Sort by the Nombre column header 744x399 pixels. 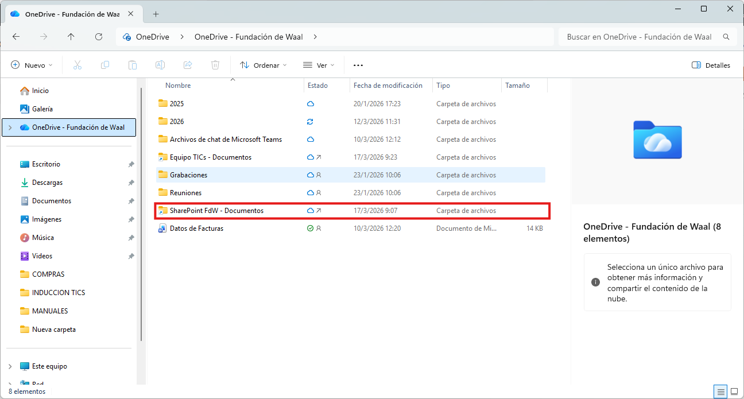click(178, 86)
